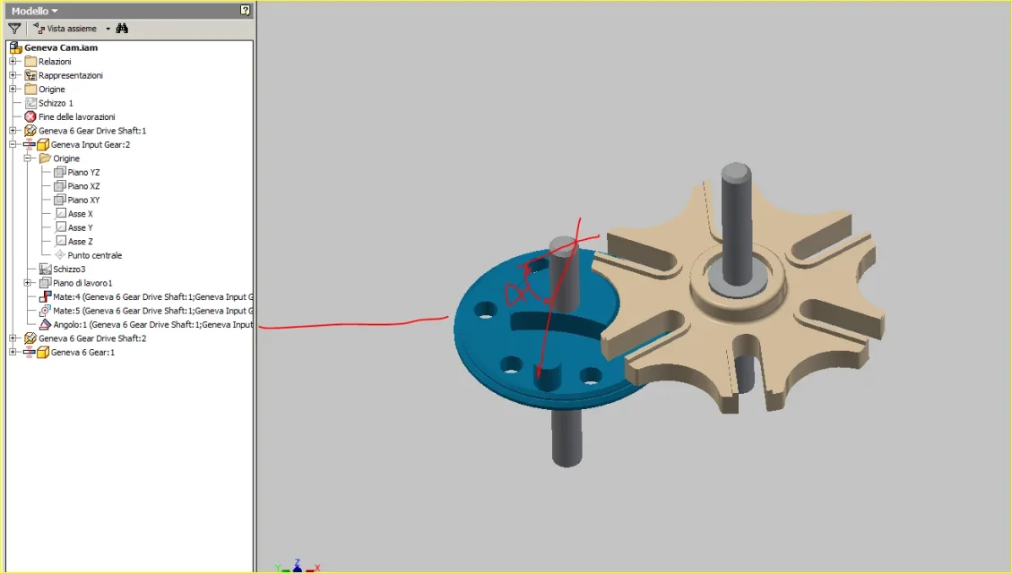1012x573 pixels.
Task: Collapse the Geneva Input Gear:2 node
Action: [x=13, y=144]
